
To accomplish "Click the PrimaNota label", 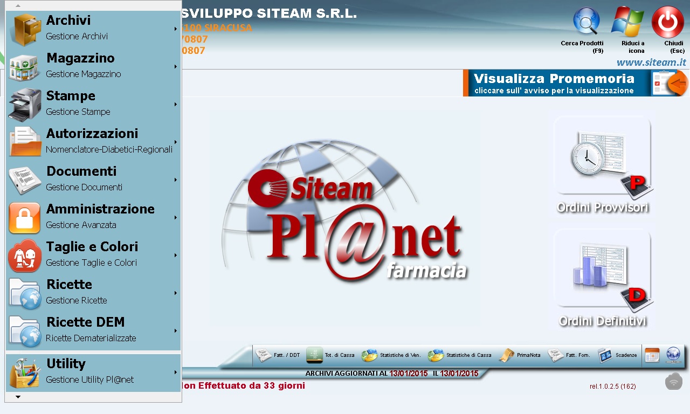I will [x=529, y=355].
